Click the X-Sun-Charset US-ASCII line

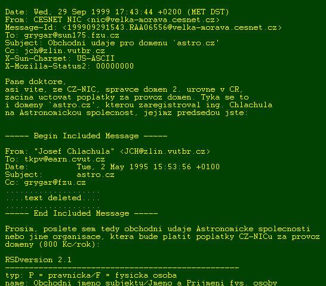(x=60, y=58)
